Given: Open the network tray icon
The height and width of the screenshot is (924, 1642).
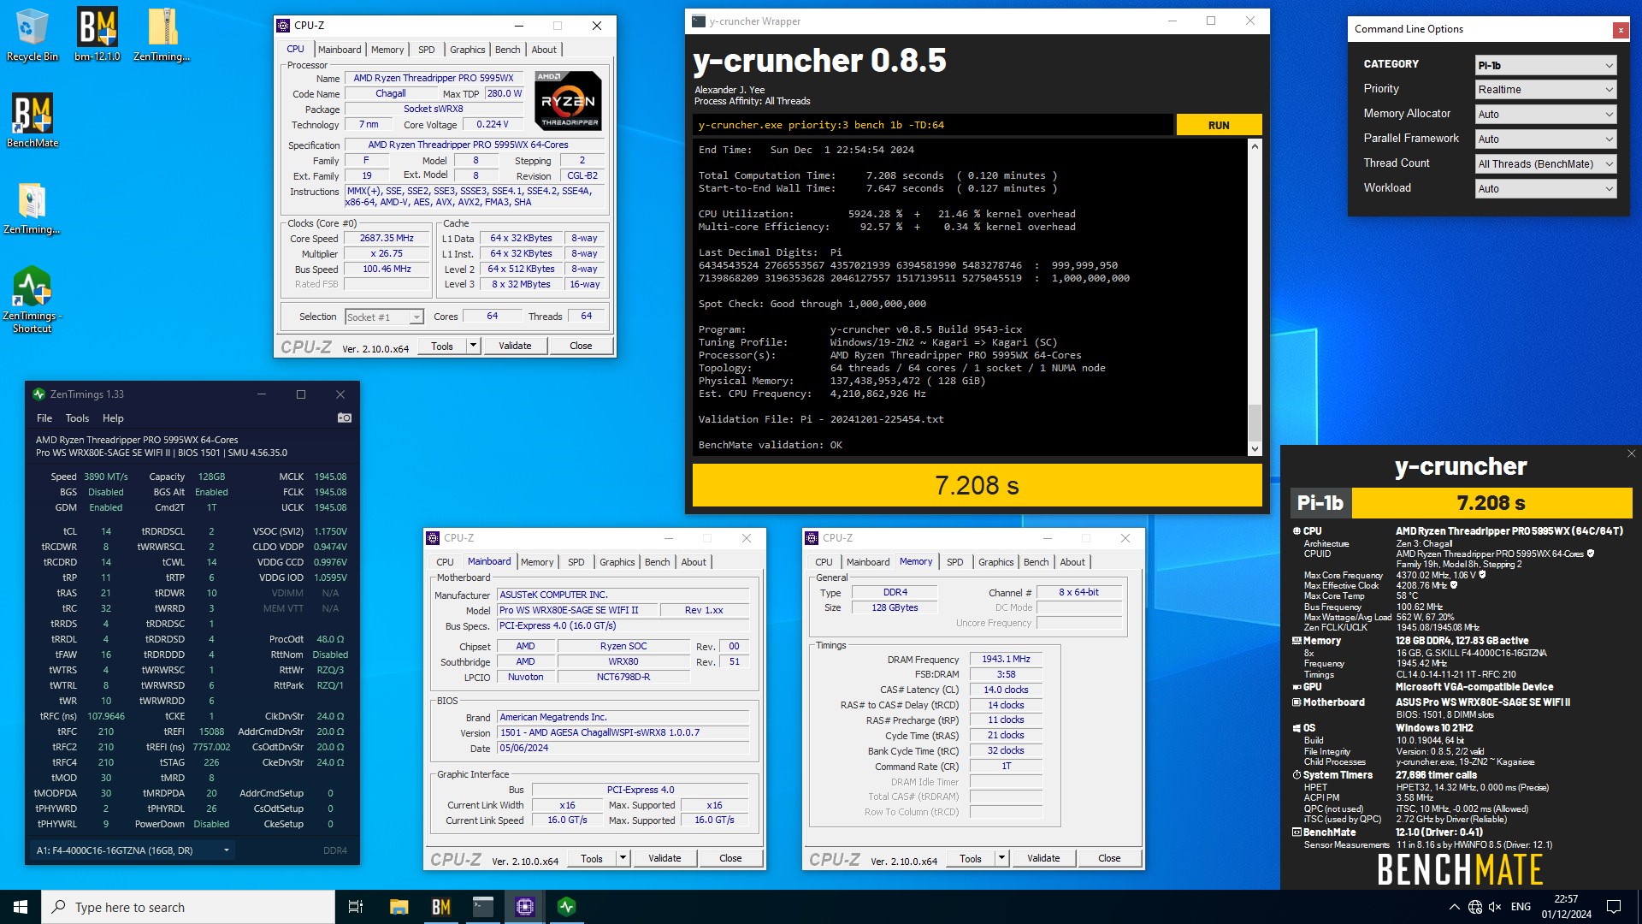Looking at the screenshot, I should click(x=1475, y=907).
